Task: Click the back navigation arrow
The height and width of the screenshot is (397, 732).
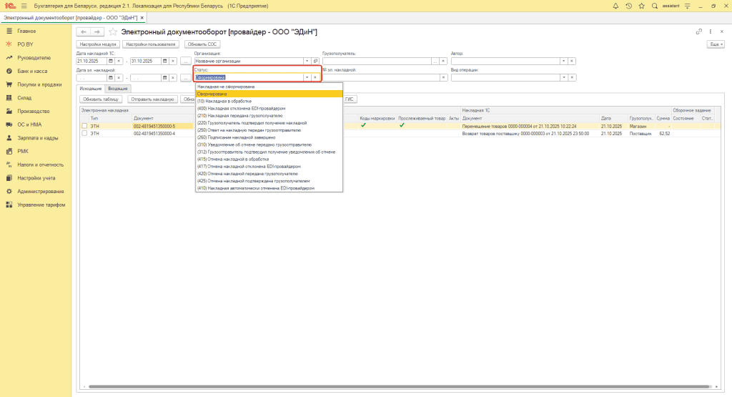Action: click(x=83, y=32)
